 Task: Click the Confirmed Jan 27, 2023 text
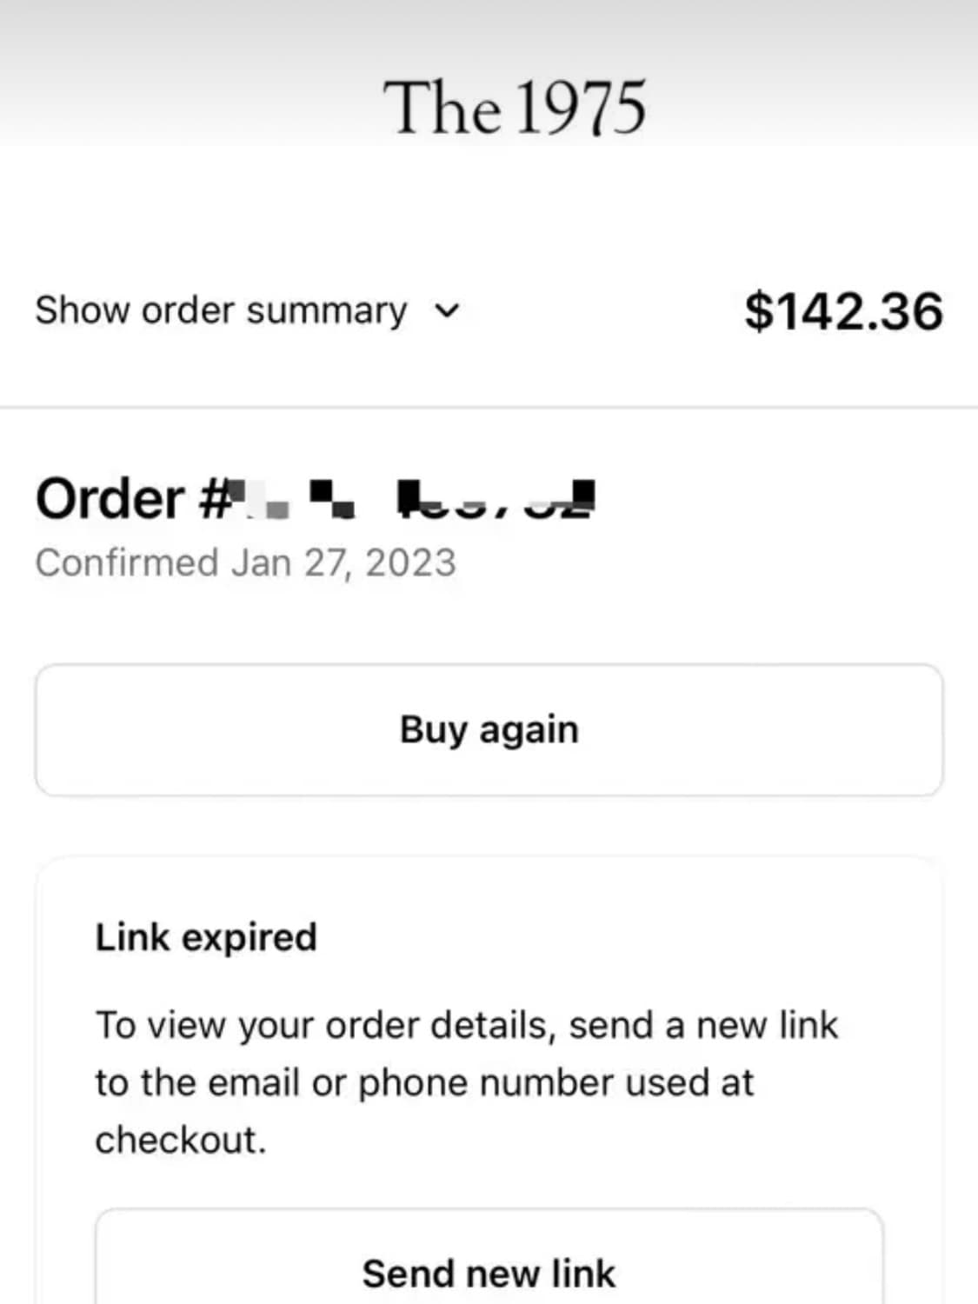tap(245, 562)
